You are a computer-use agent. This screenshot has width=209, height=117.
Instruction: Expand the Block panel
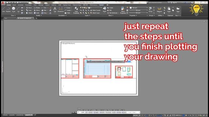click(x=111, y=16)
